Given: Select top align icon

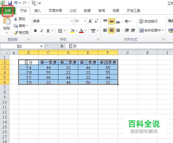Looking at the screenshot, I should [105, 21].
